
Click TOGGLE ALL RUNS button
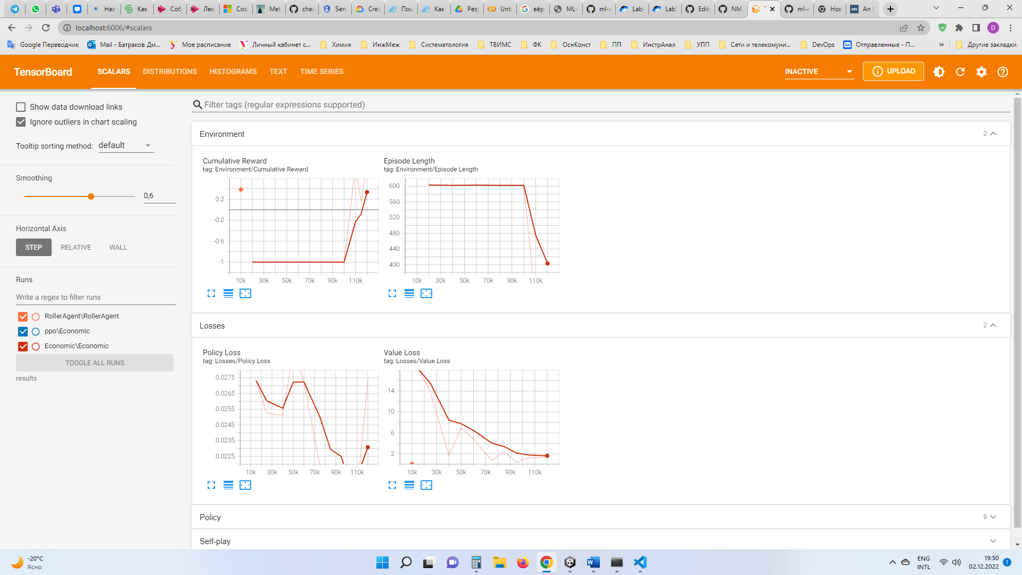(95, 363)
